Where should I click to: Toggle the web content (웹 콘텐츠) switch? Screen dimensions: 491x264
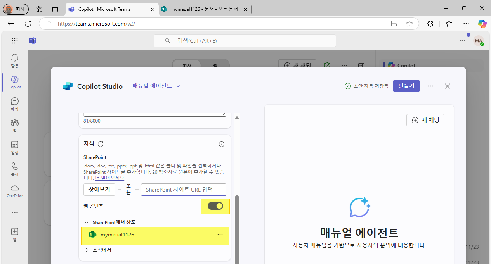pos(215,206)
